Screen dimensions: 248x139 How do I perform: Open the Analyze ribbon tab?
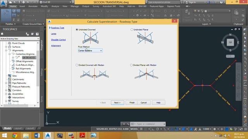pyautogui.click(x=55, y=6)
